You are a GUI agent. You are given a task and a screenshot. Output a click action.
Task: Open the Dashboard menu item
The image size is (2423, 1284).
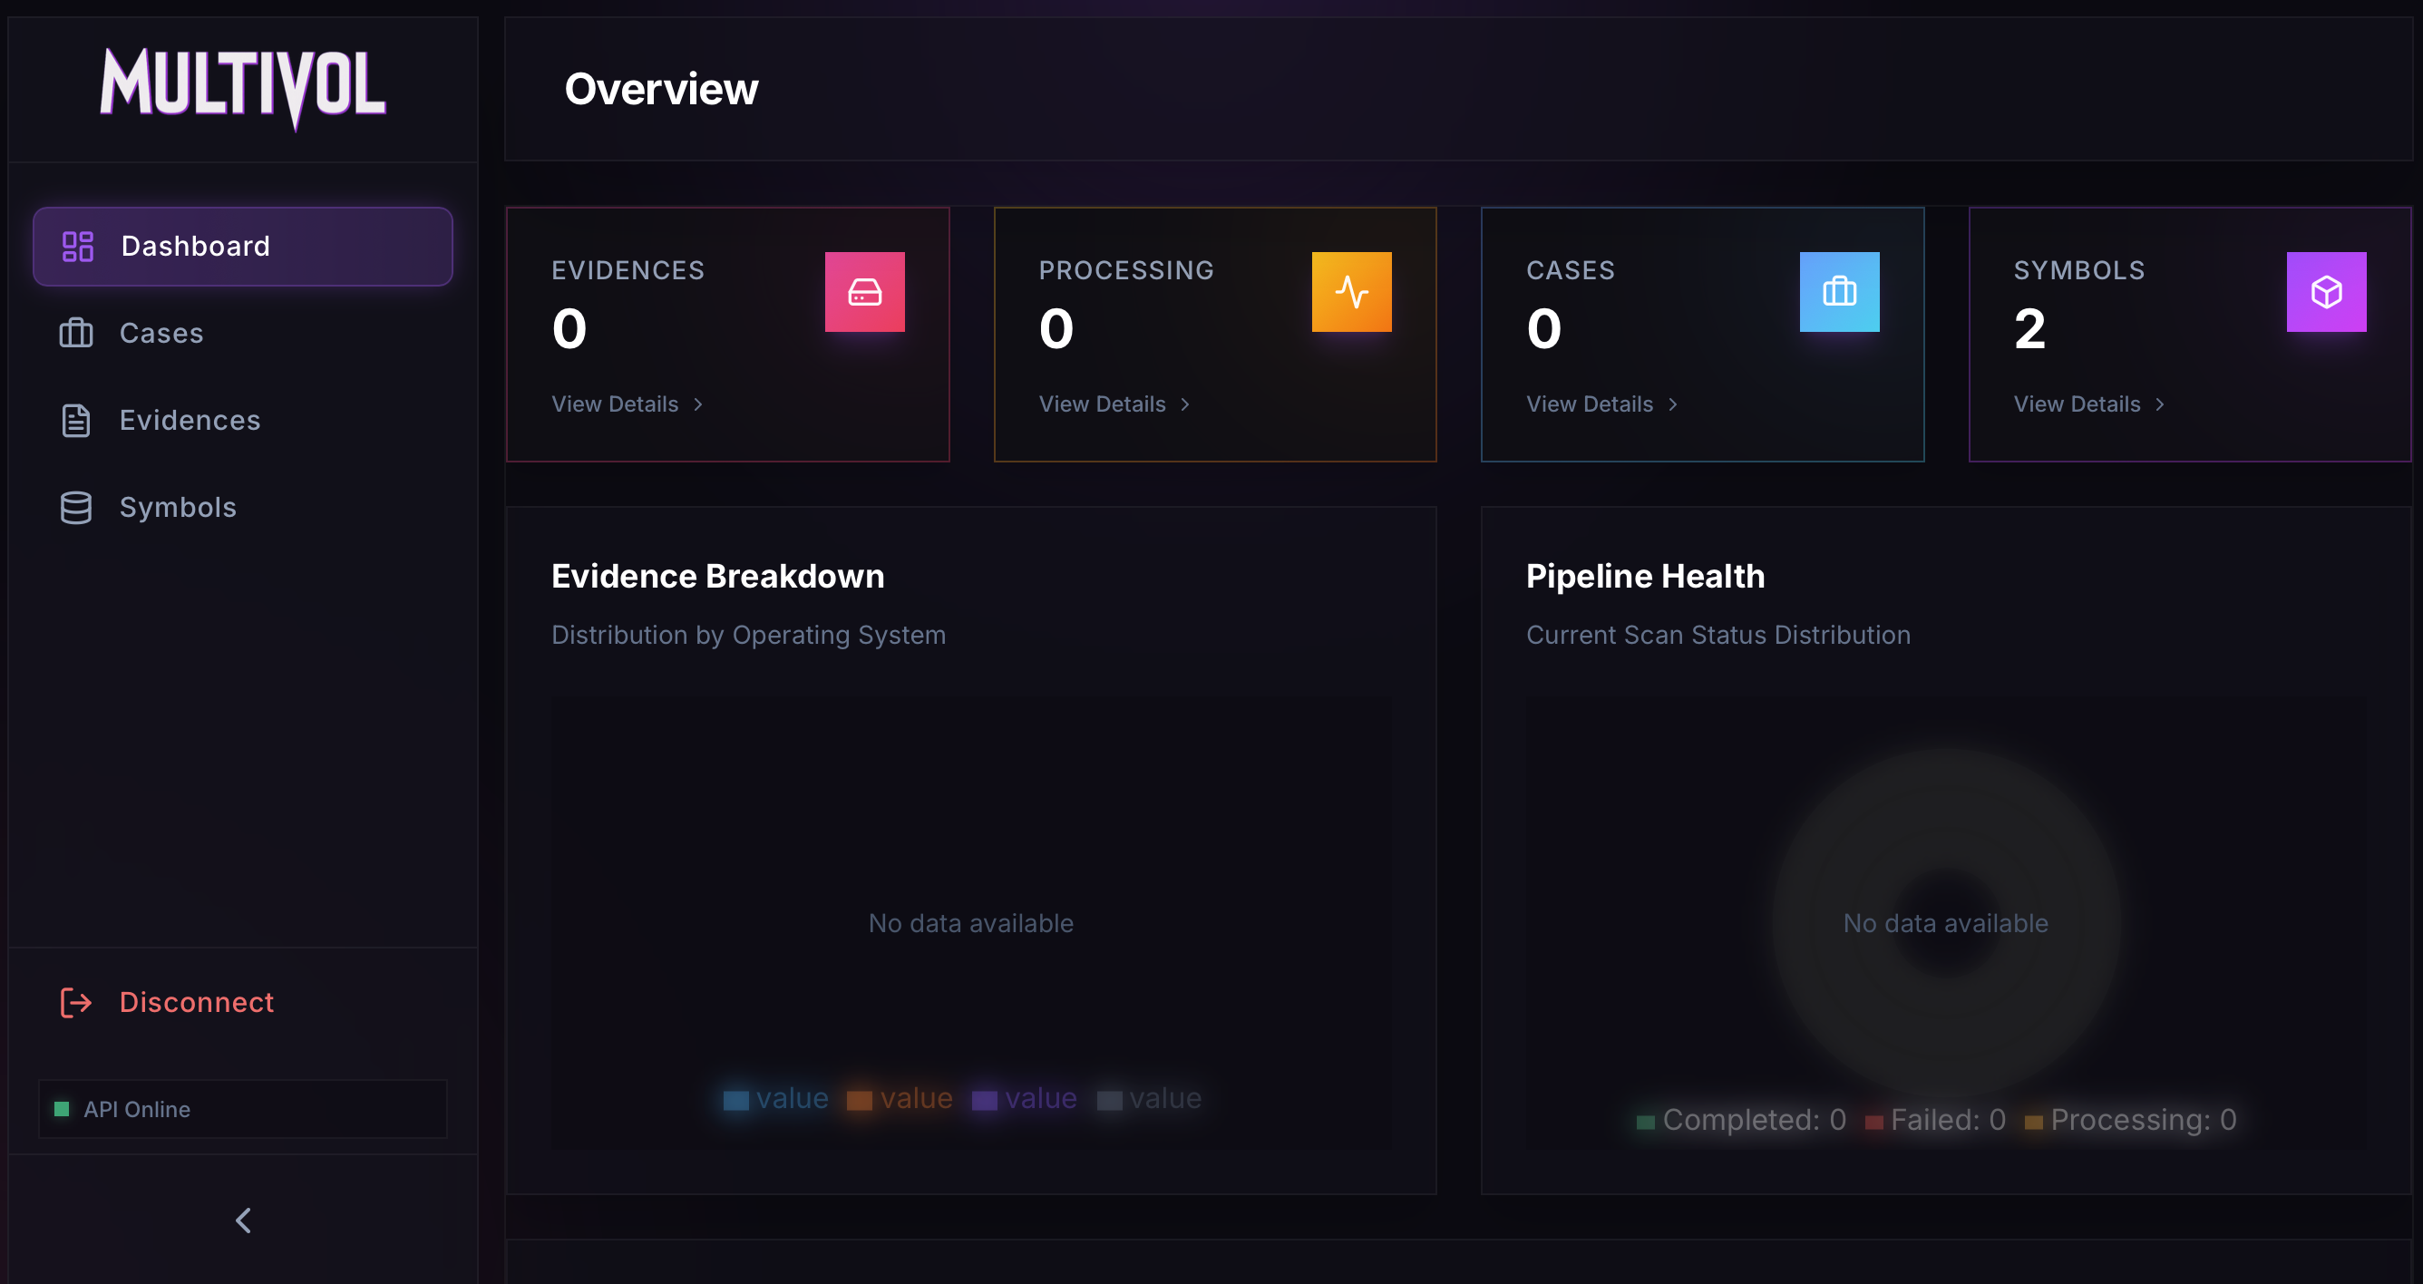(x=243, y=247)
